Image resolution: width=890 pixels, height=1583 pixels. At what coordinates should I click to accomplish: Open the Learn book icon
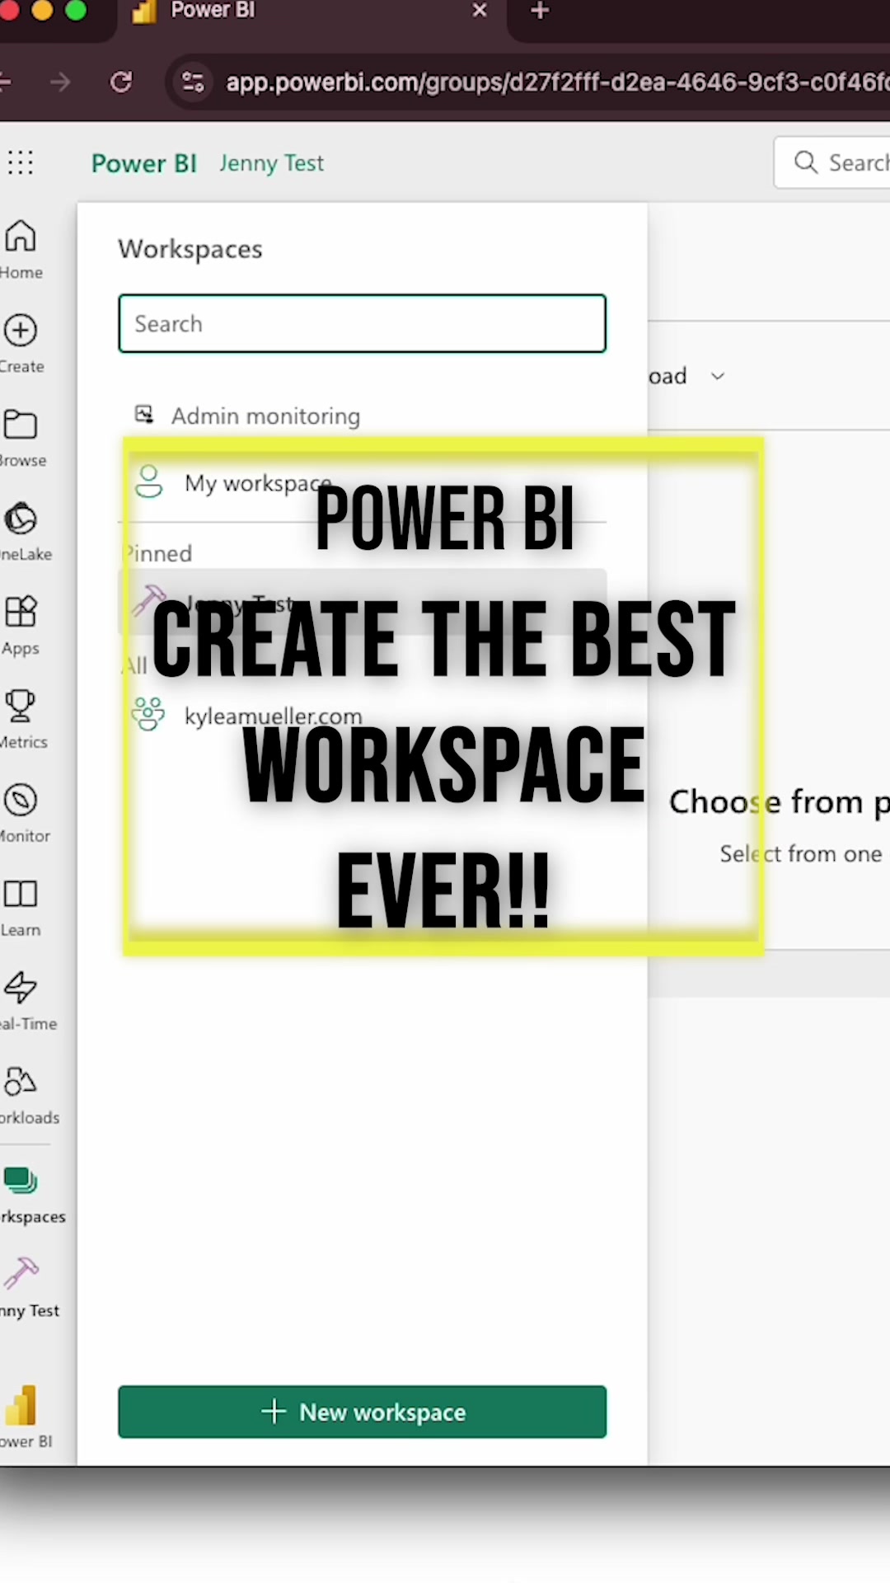21,895
